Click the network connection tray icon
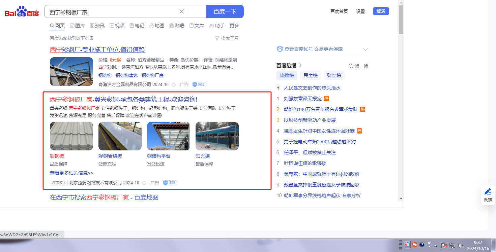The width and height of the screenshot is (496, 252). [452, 245]
